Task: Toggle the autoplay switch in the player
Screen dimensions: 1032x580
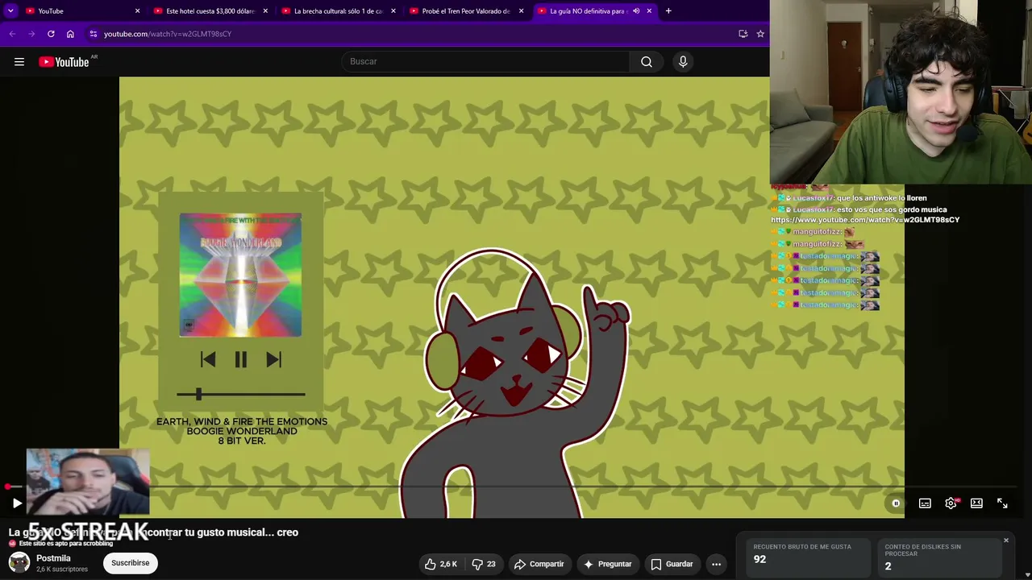Action: pos(896,503)
